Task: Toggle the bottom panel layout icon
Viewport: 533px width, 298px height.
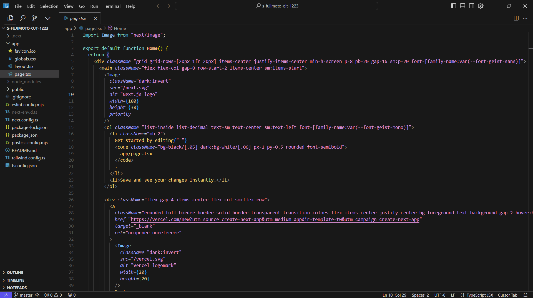Action: (462, 6)
